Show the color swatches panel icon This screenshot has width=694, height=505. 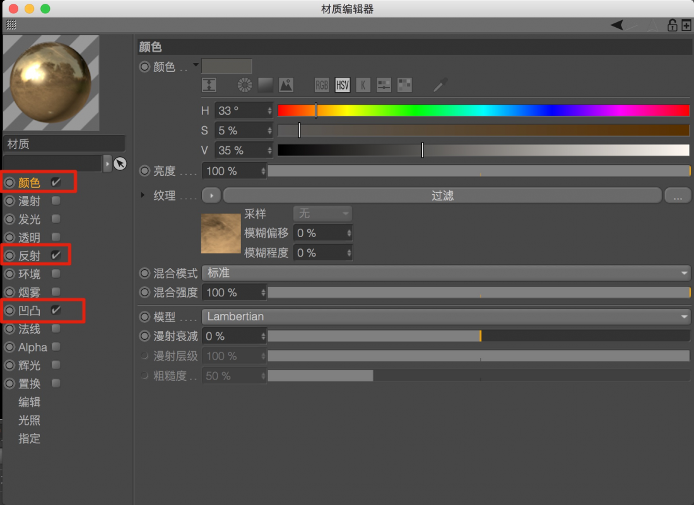(x=404, y=85)
